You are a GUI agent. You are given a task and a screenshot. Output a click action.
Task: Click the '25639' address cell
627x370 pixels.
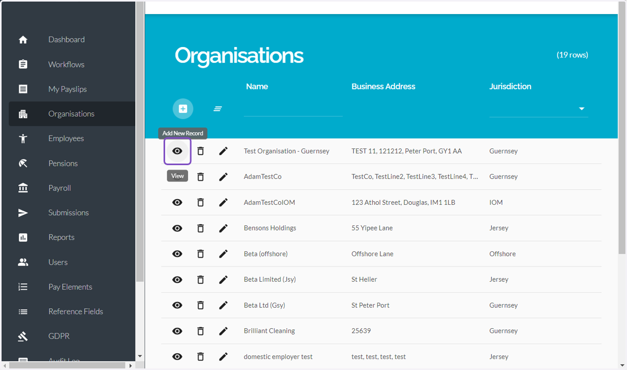point(361,331)
